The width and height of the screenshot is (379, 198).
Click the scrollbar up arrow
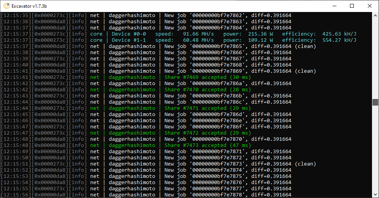click(x=375, y=15)
